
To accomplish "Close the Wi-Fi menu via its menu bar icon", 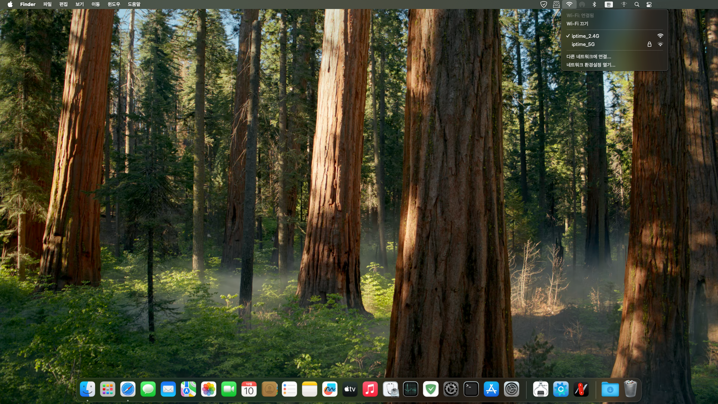I will pyautogui.click(x=569, y=4).
